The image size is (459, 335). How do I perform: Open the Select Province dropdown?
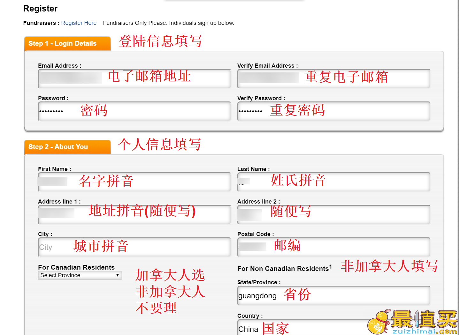pos(80,275)
